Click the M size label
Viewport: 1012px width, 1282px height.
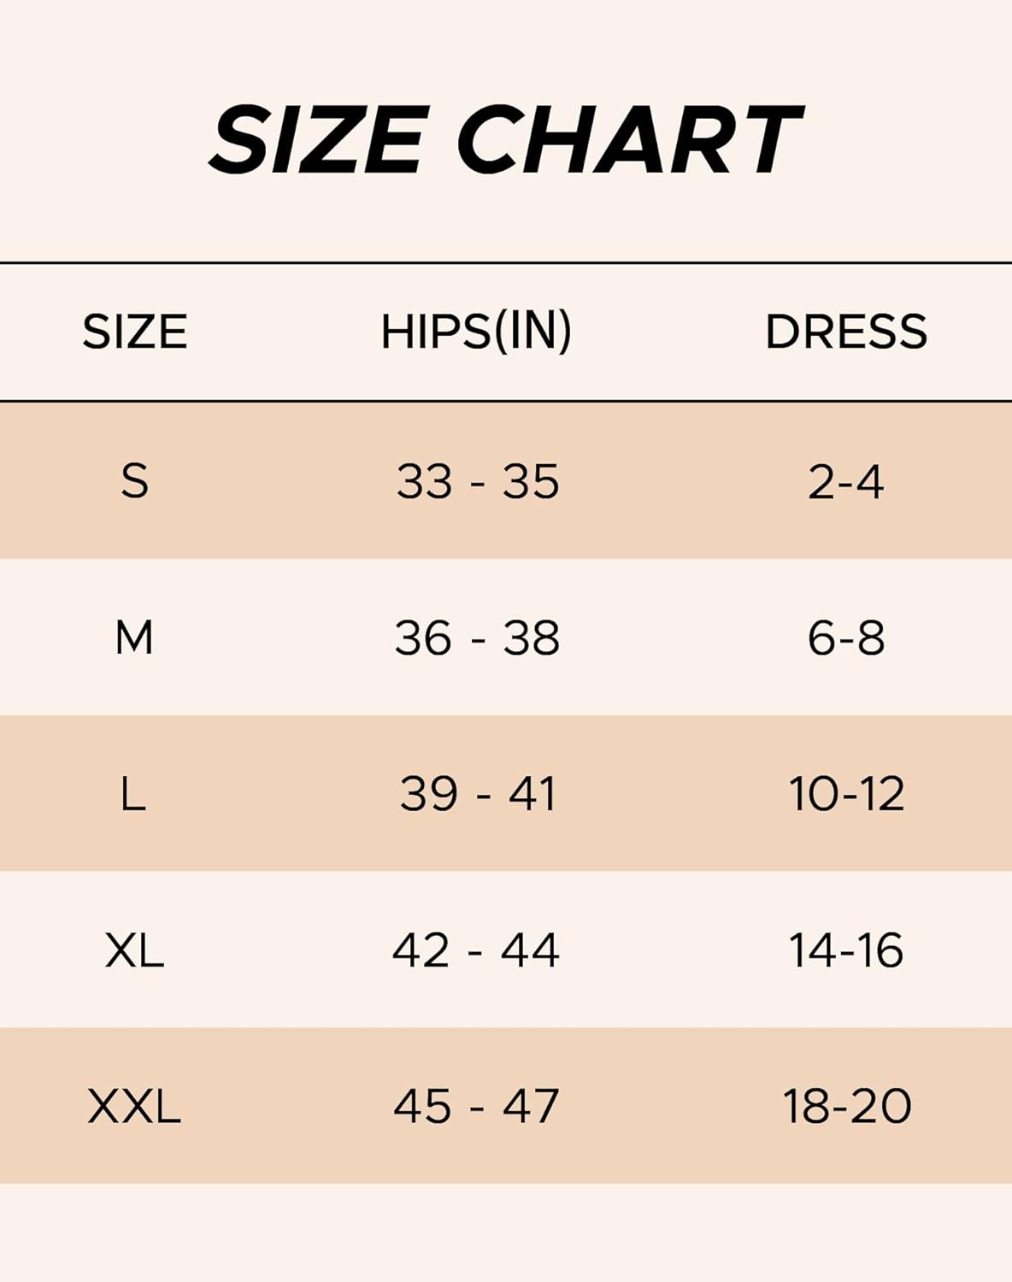134,638
